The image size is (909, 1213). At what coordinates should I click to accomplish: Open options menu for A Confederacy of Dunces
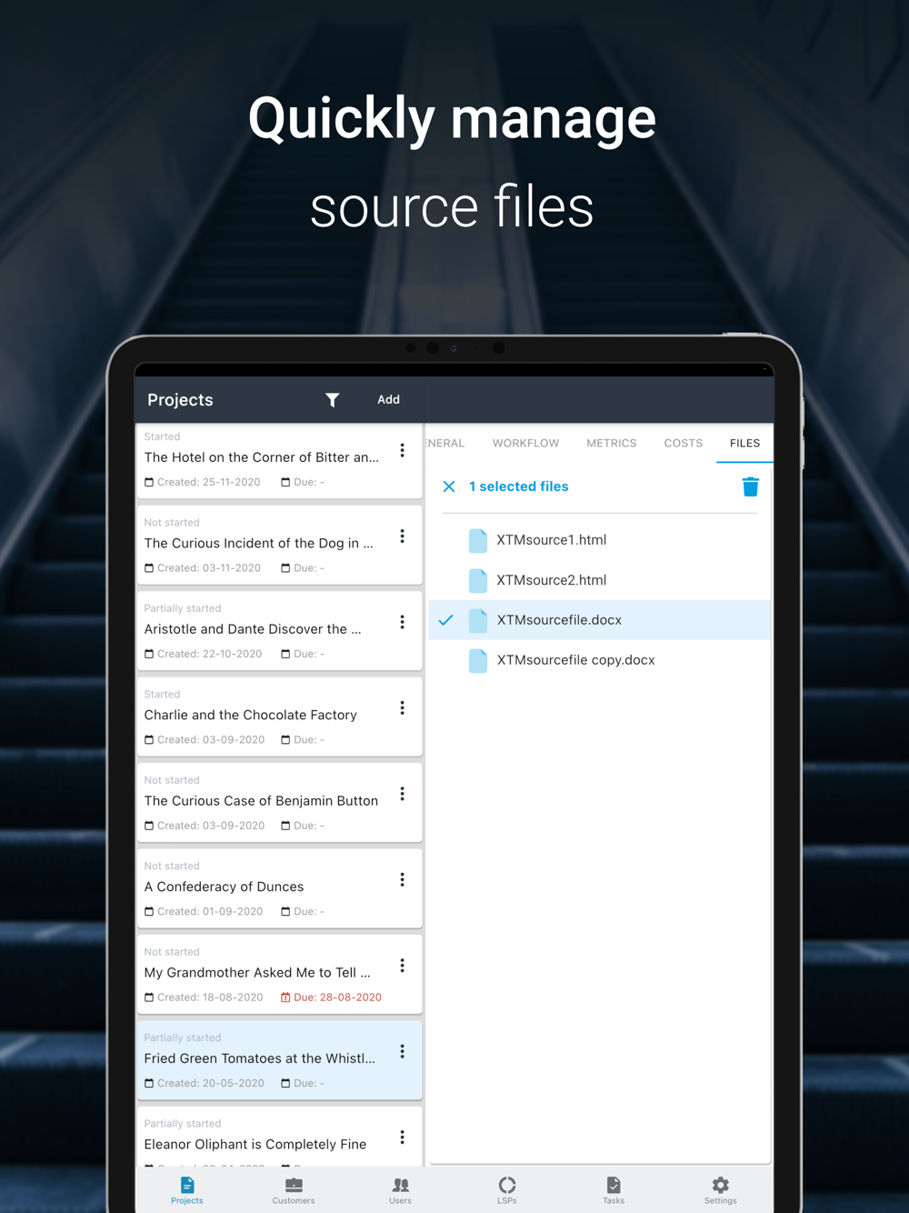click(x=403, y=880)
